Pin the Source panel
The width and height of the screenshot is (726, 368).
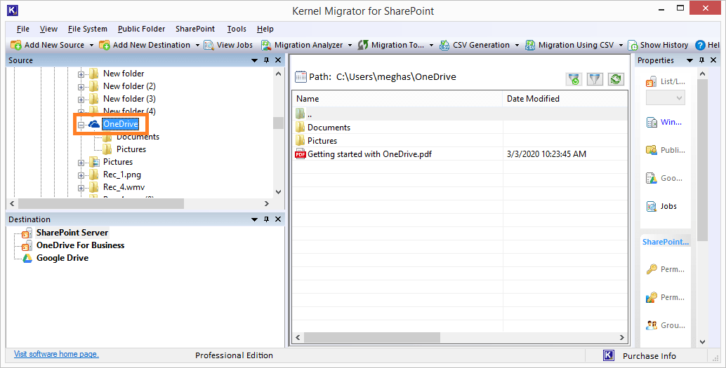[x=266, y=60]
